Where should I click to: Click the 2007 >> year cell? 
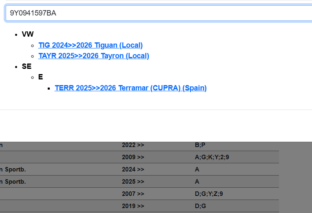point(133,194)
